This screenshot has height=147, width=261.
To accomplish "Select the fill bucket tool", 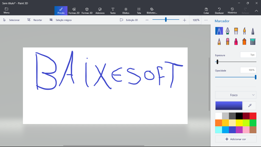I will [253, 41].
